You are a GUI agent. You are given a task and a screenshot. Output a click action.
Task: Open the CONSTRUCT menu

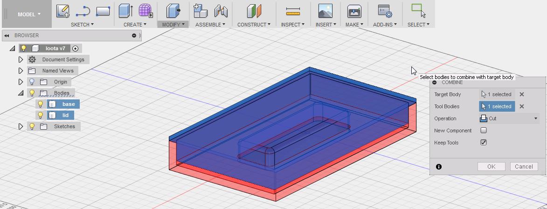(x=254, y=25)
